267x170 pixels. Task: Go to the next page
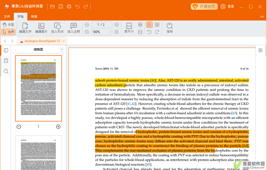pos(117,25)
